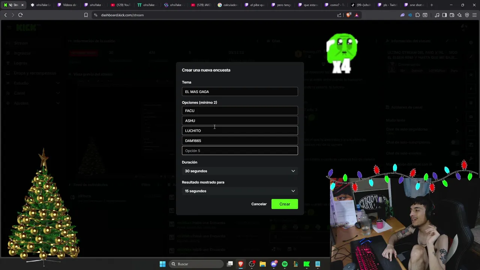Viewport: 480px width, 270px height.
Task: Click the Brave Rewards triangle icon
Action: point(356,15)
